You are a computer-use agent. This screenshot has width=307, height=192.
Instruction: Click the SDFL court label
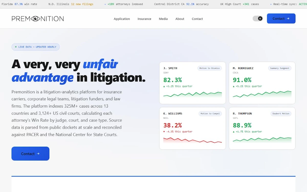pos(236,118)
